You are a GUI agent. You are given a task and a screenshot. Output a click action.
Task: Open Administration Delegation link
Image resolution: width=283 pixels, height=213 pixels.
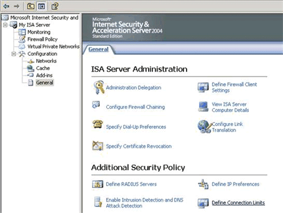click(x=133, y=88)
